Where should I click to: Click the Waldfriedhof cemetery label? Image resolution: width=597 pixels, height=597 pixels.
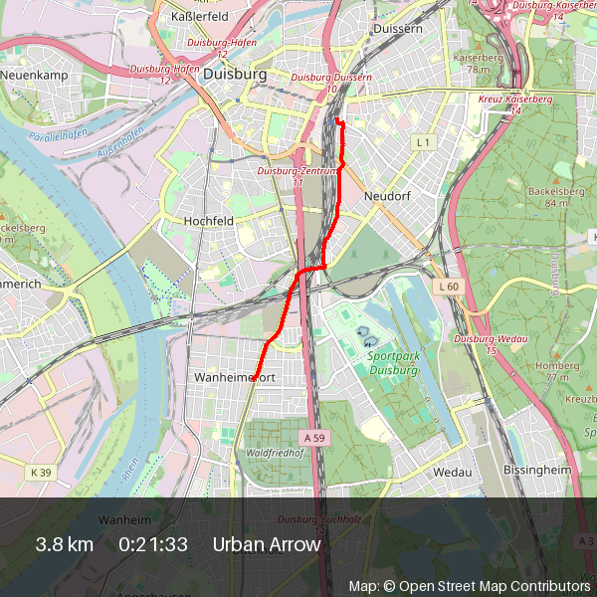pos(275,453)
